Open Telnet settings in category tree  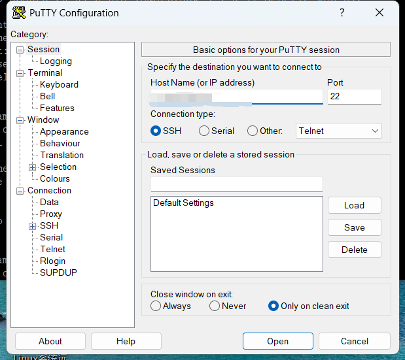pyautogui.click(x=52, y=250)
